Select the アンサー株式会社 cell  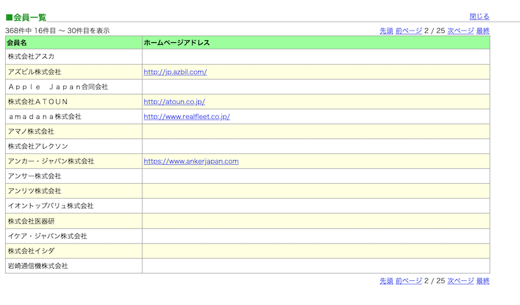click(74, 176)
